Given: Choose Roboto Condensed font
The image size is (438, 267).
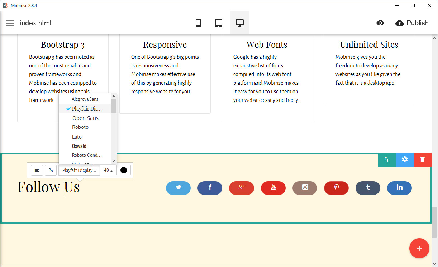Looking at the screenshot, I should tap(85, 155).
